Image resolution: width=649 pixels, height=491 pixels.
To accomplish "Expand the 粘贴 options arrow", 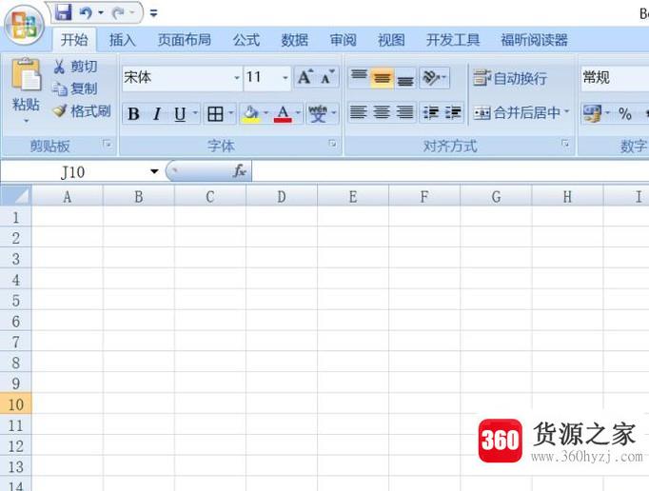I will point(26,121).
